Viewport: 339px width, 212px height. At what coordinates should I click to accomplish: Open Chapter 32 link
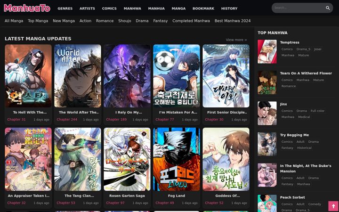16,203
